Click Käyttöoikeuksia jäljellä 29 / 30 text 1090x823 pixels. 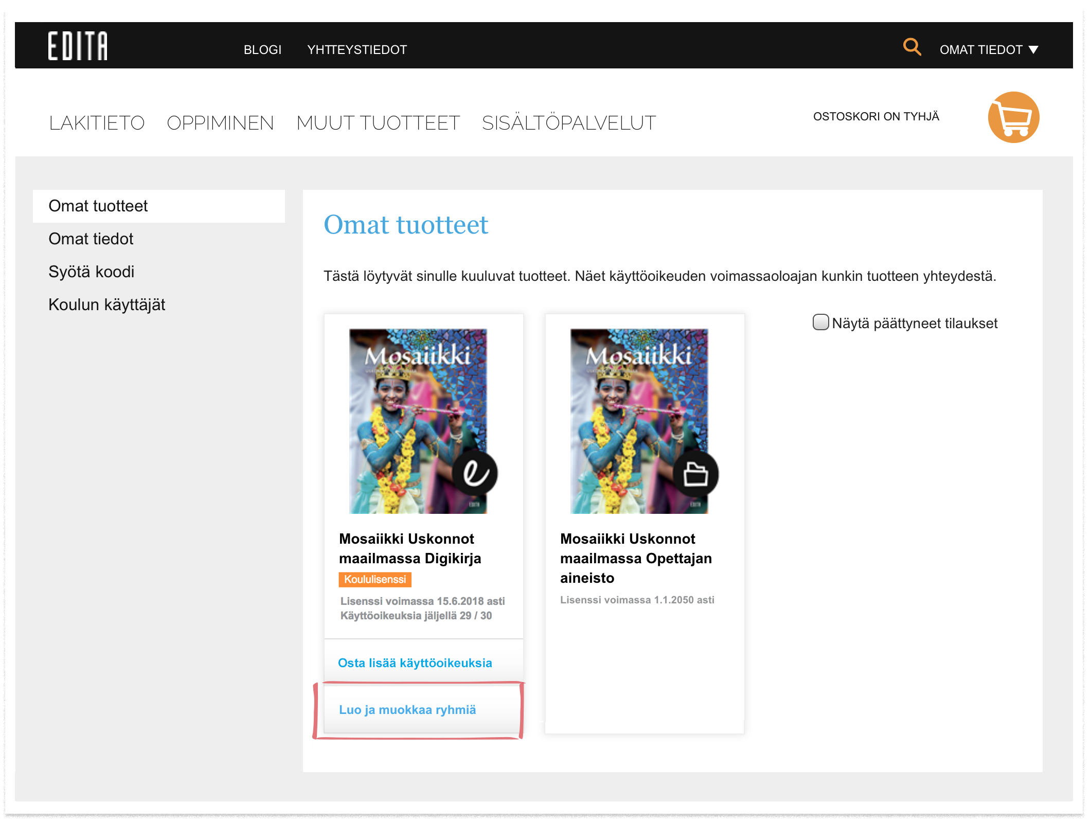(x=416, y=616)
